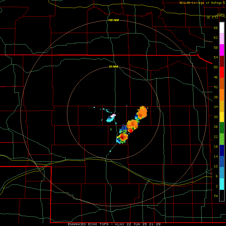
Task: Click the white-pink echo near radar center
Action: point(113,116)
